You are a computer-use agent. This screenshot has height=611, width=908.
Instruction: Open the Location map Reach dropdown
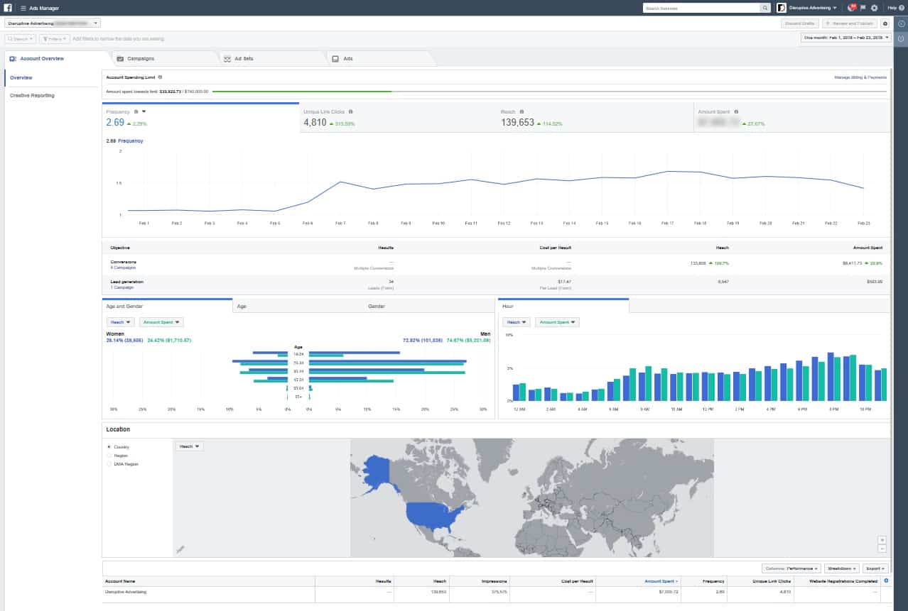click(x=190, y=446)
